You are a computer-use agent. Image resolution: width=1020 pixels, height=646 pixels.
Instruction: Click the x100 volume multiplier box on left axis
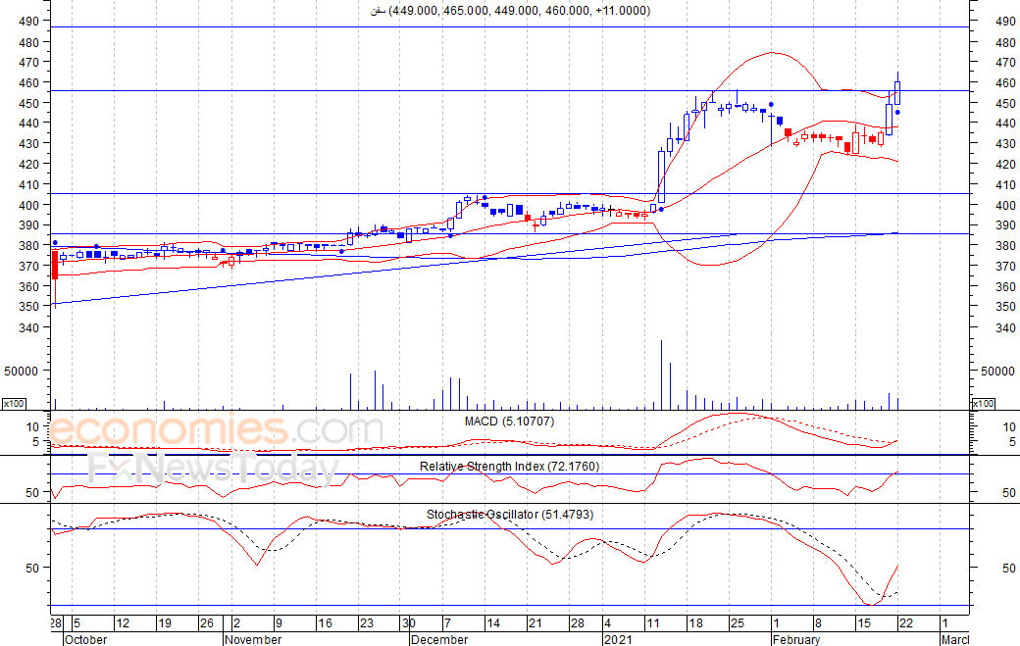pyautogui.click(x=14, y=404)
